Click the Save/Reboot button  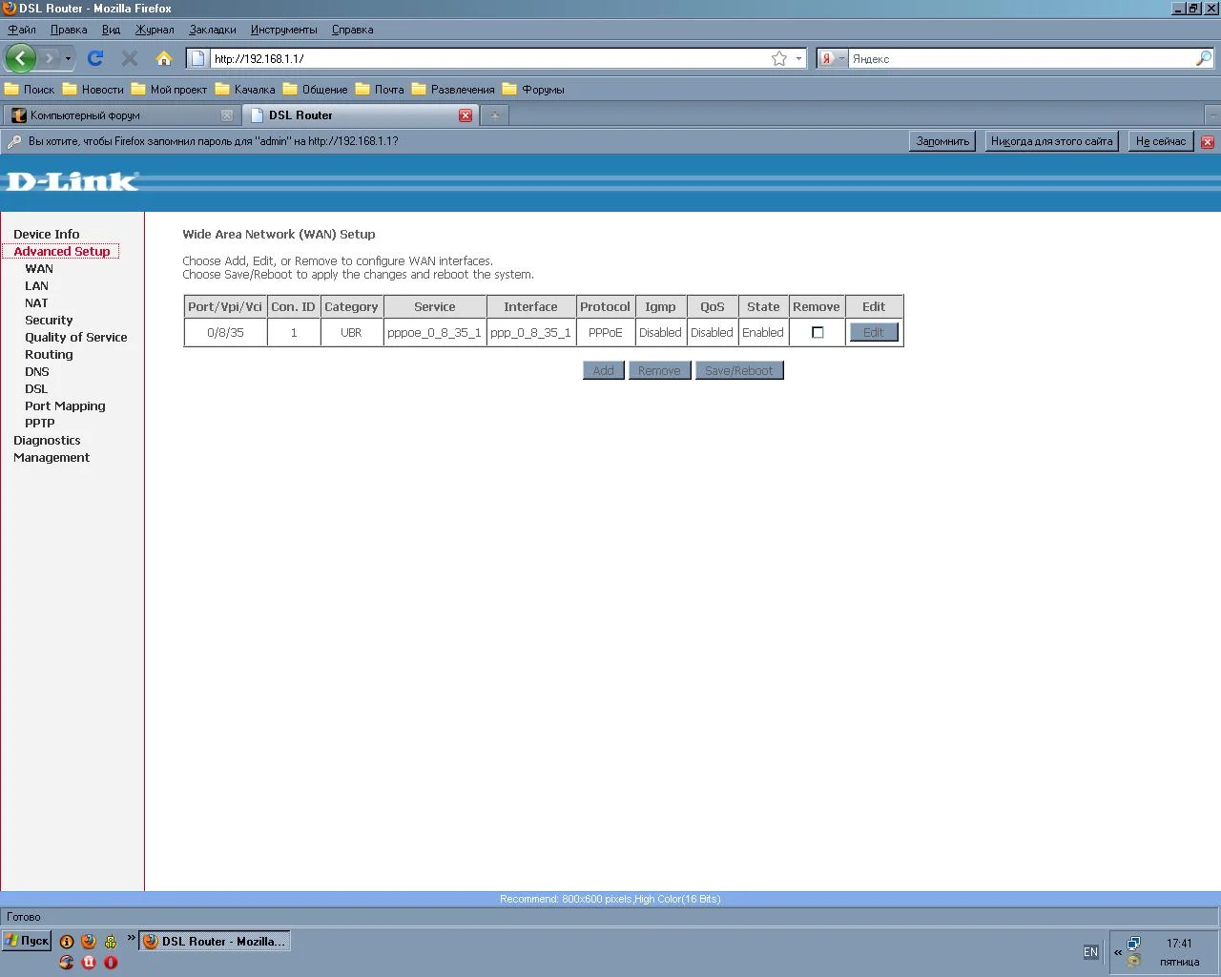pyautogui.click(x=739, y=370)
